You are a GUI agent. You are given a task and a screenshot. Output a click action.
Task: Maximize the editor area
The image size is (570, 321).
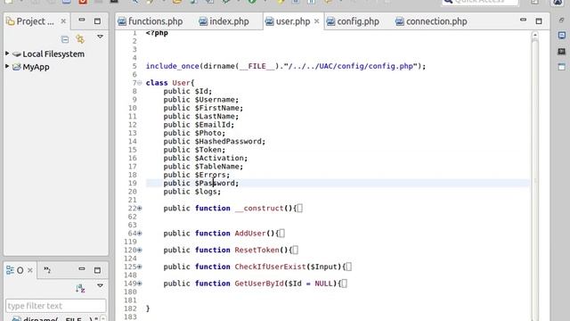pos(539,21)
